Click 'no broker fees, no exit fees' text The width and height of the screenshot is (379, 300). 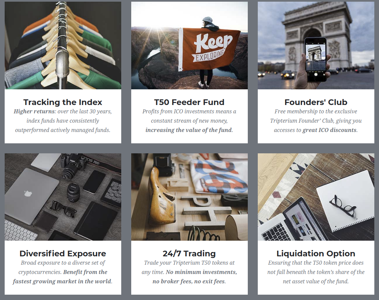click(x=189, y=281)
